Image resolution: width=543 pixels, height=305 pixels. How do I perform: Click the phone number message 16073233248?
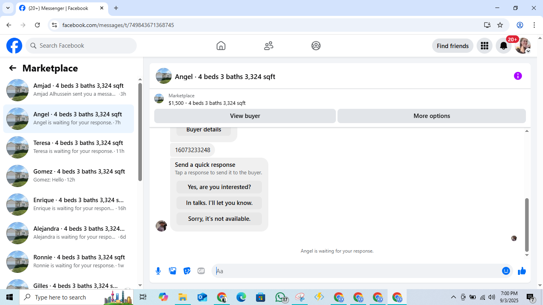(x=192, y=150)
